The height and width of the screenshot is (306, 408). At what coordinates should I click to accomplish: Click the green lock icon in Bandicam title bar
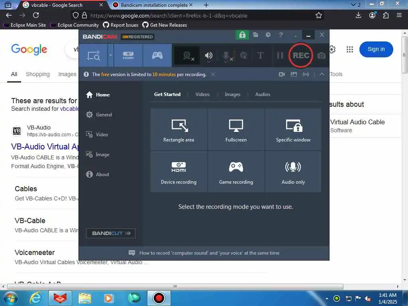(x=242, y=35)
